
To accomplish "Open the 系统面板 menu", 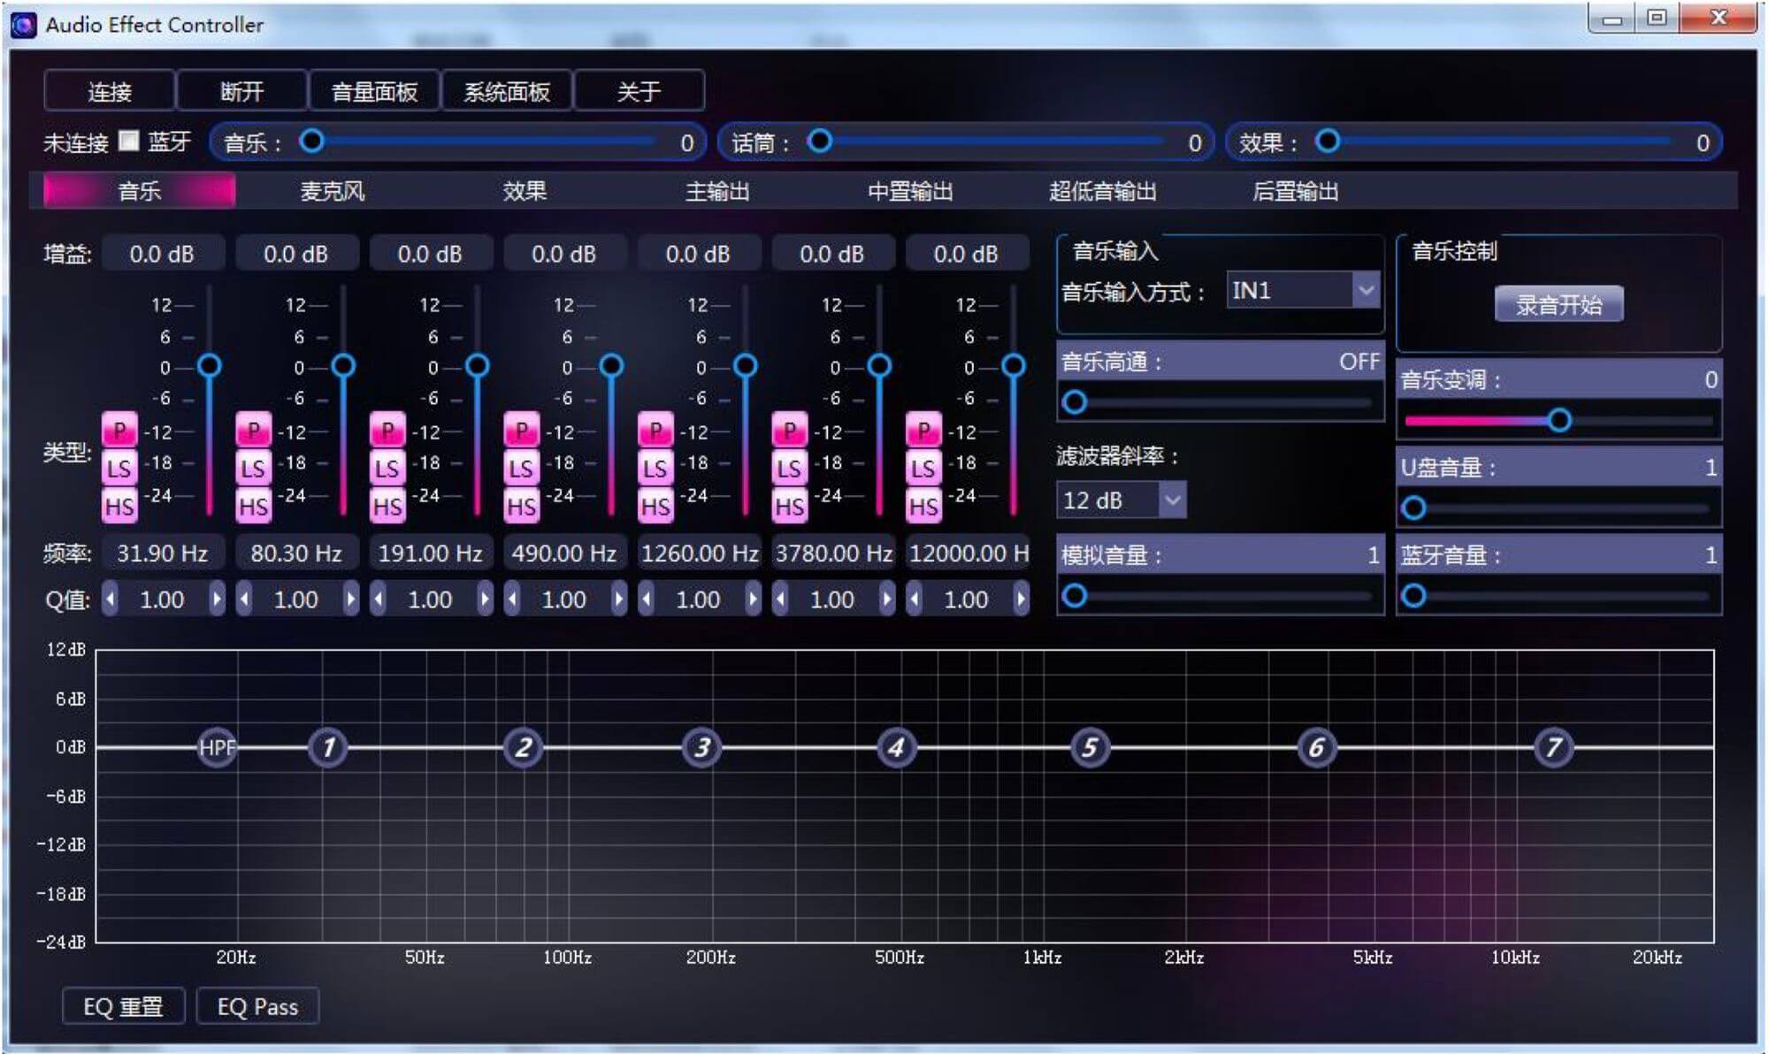I will (x=507, y=91).
